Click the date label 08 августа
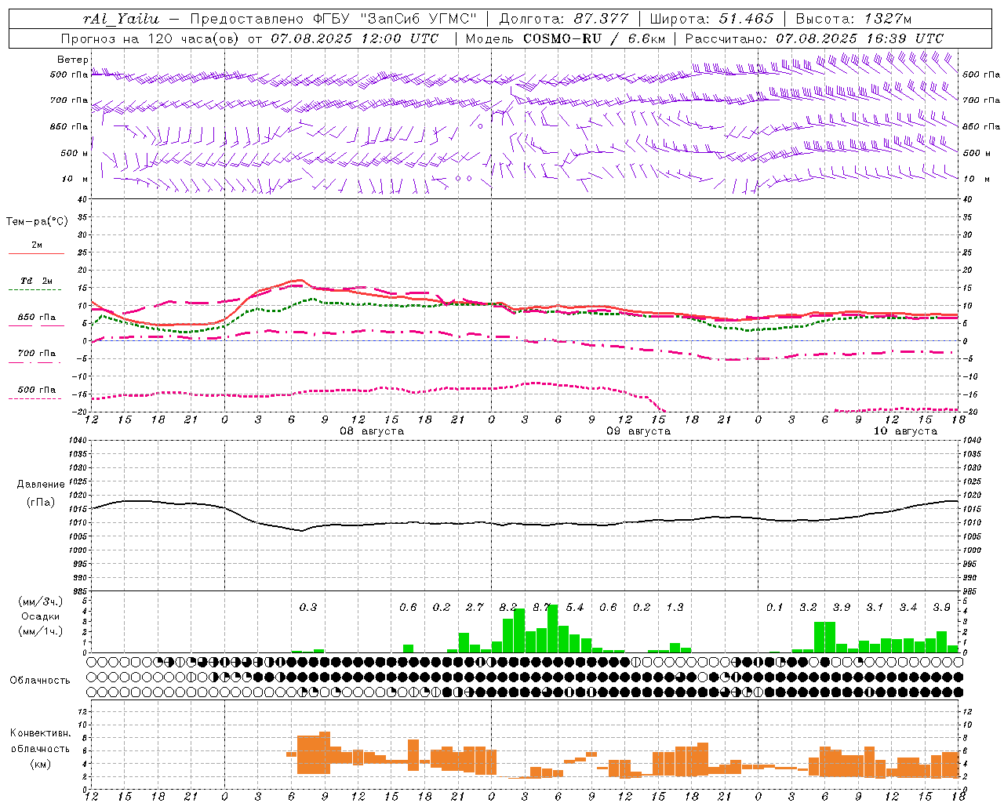 (372, 431)
